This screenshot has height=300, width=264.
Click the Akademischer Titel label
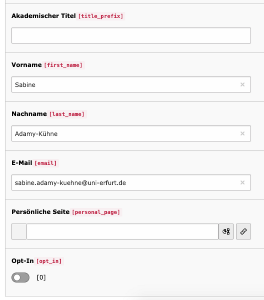click(x=44, y=16)
